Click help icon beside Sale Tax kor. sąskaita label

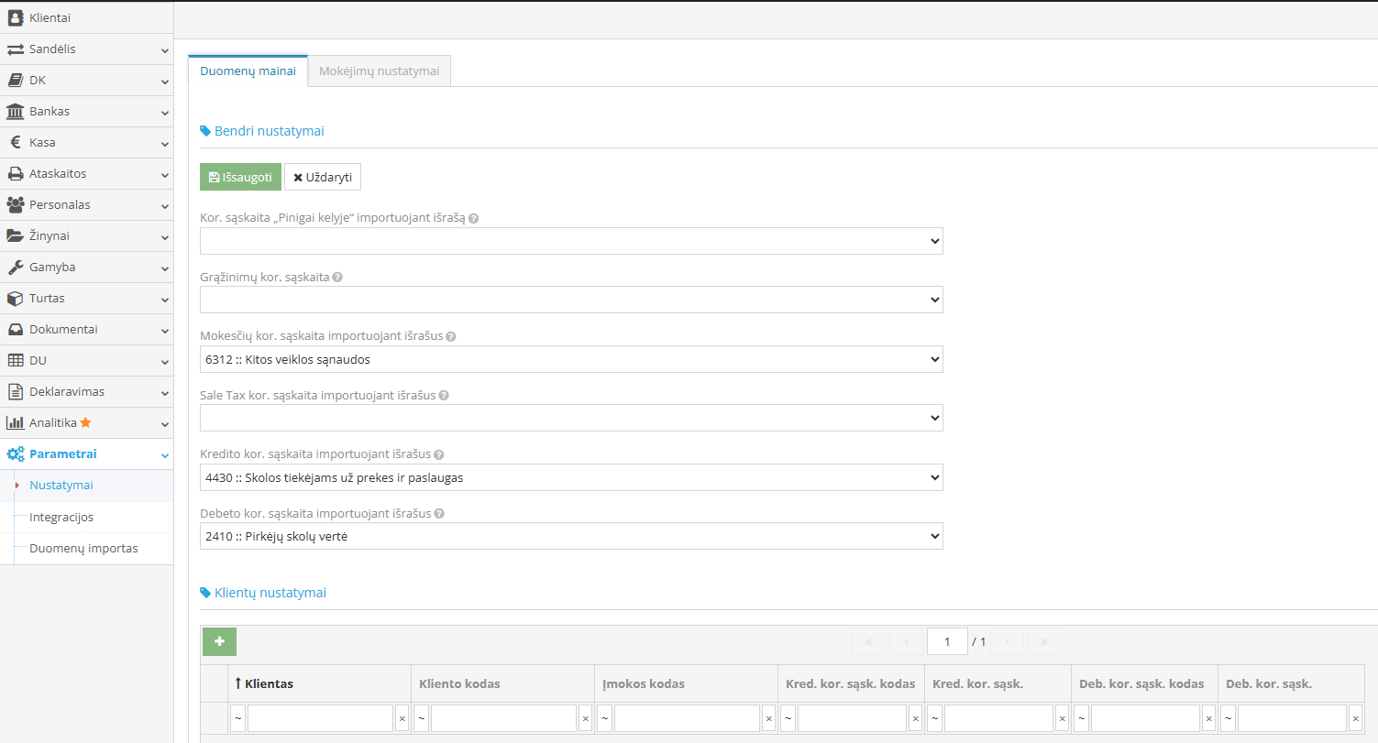(x=444, y=396)
